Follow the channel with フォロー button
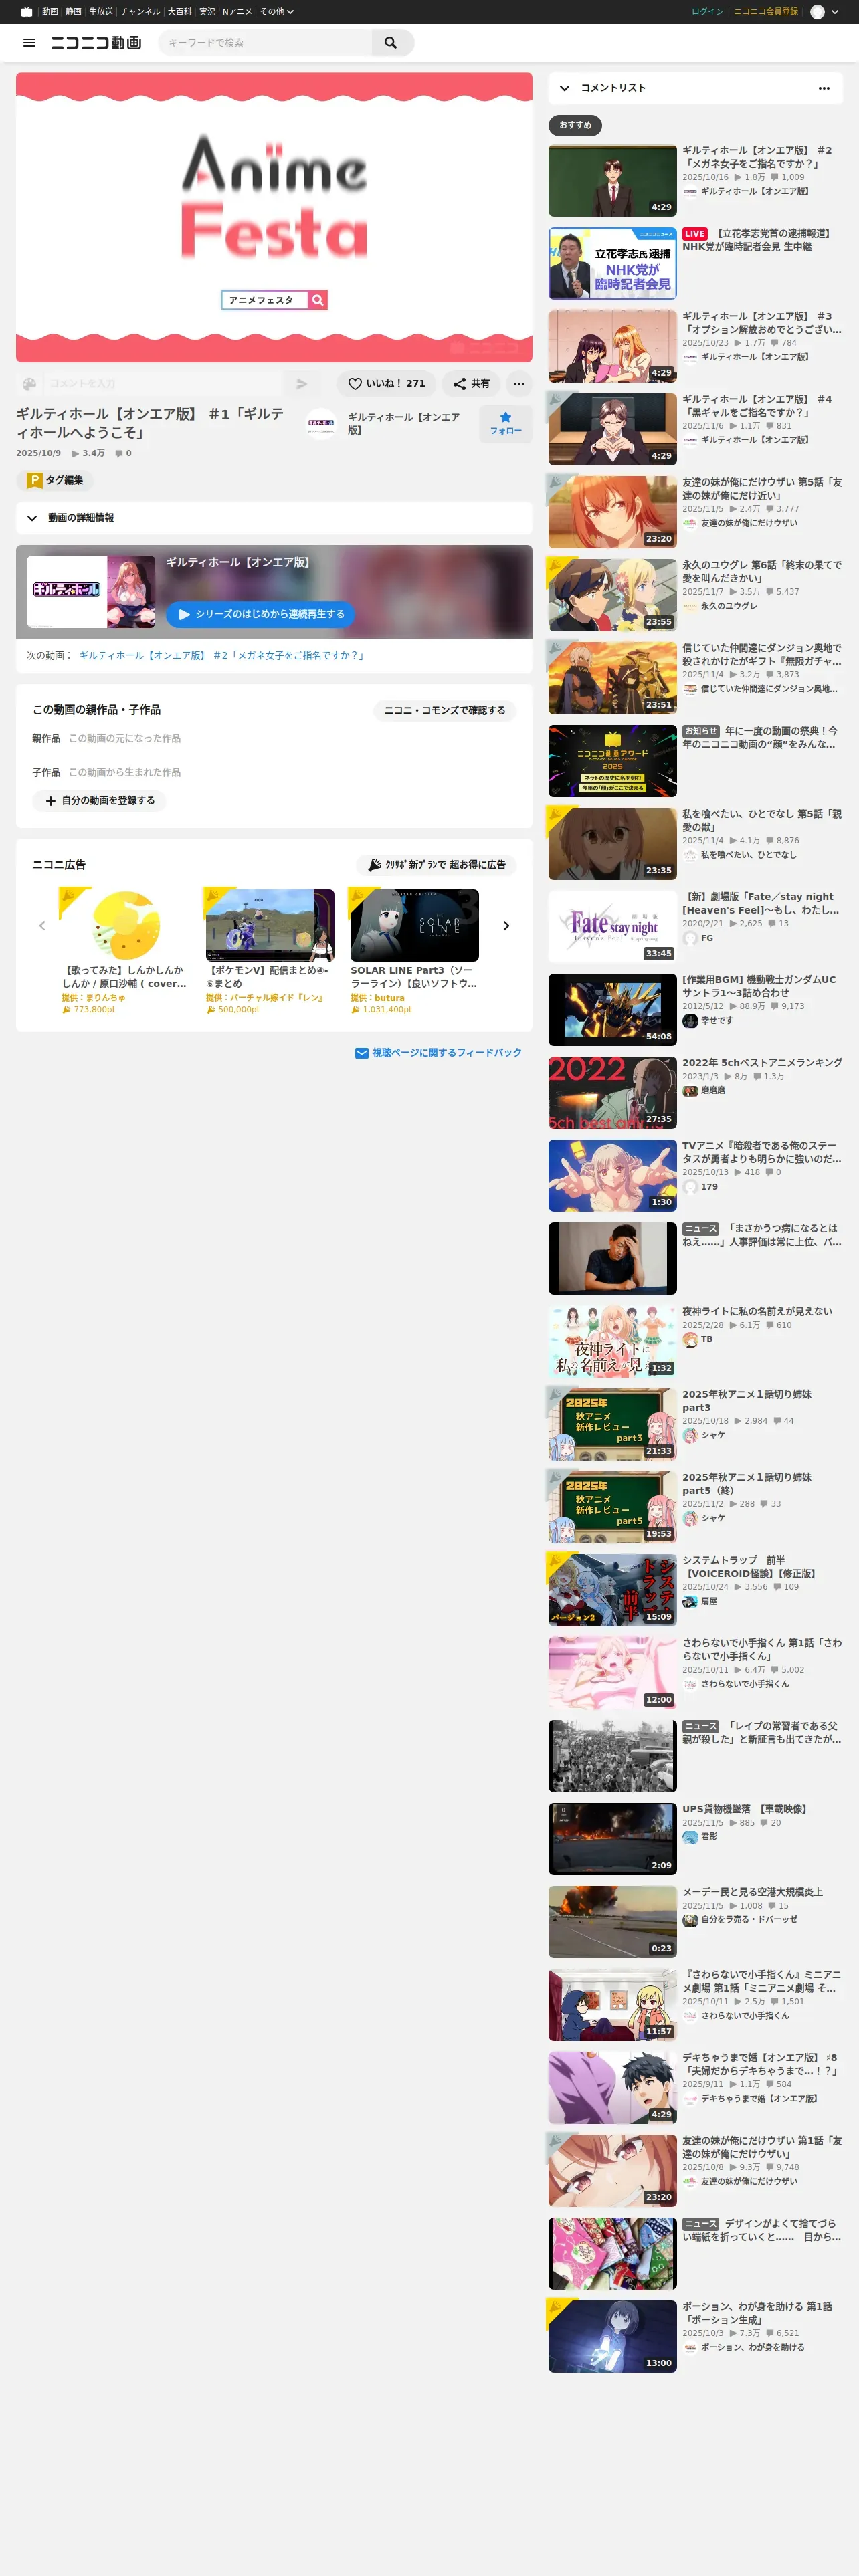 click(505, 424)
